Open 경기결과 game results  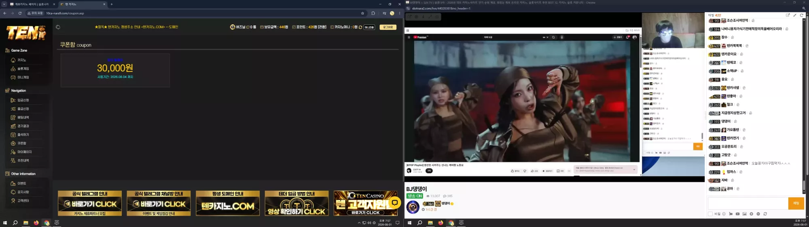tap(23, 126)
